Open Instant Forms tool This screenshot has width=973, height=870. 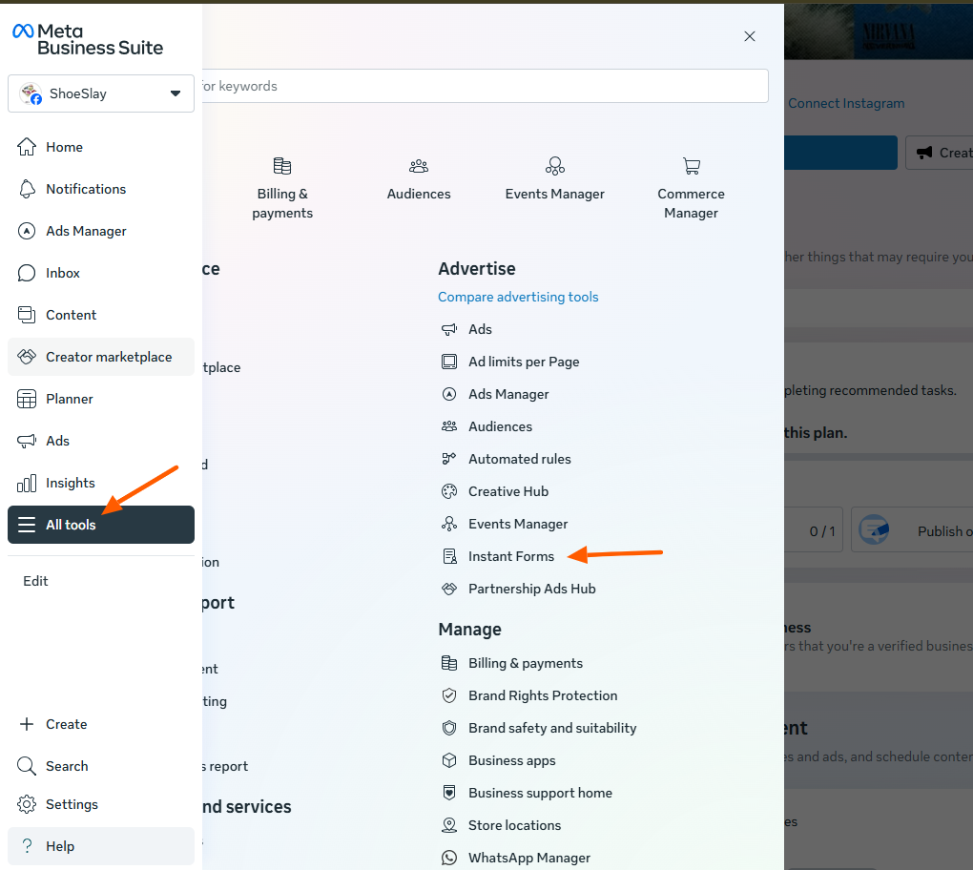click(498, 556)
